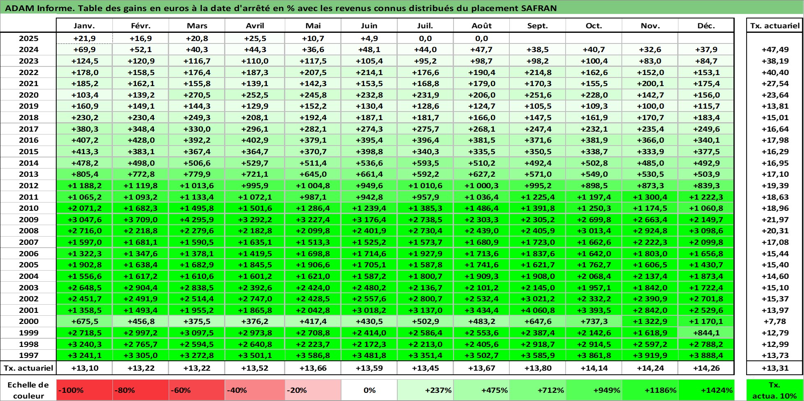This screenshot has height=401, width=804.
Task: Click the +1186% color scale swatch
Action: [650, 390]
